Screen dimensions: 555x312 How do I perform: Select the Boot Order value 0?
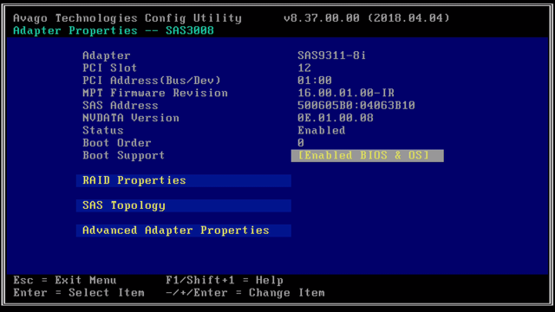(301, 143)
